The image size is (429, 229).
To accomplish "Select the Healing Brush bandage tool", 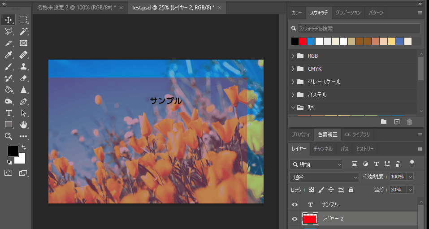I will 23,55.
